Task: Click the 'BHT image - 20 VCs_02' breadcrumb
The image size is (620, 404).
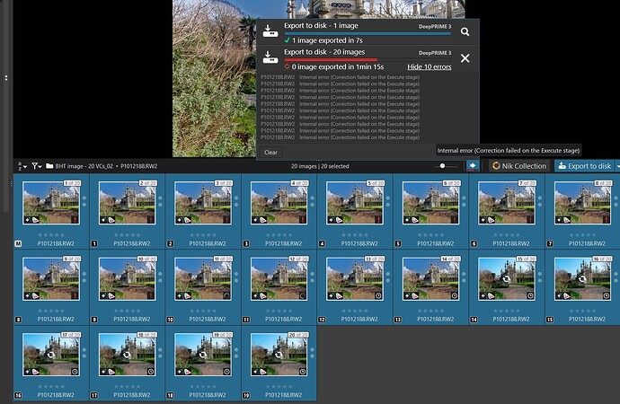Action: [x=85, y=166]
